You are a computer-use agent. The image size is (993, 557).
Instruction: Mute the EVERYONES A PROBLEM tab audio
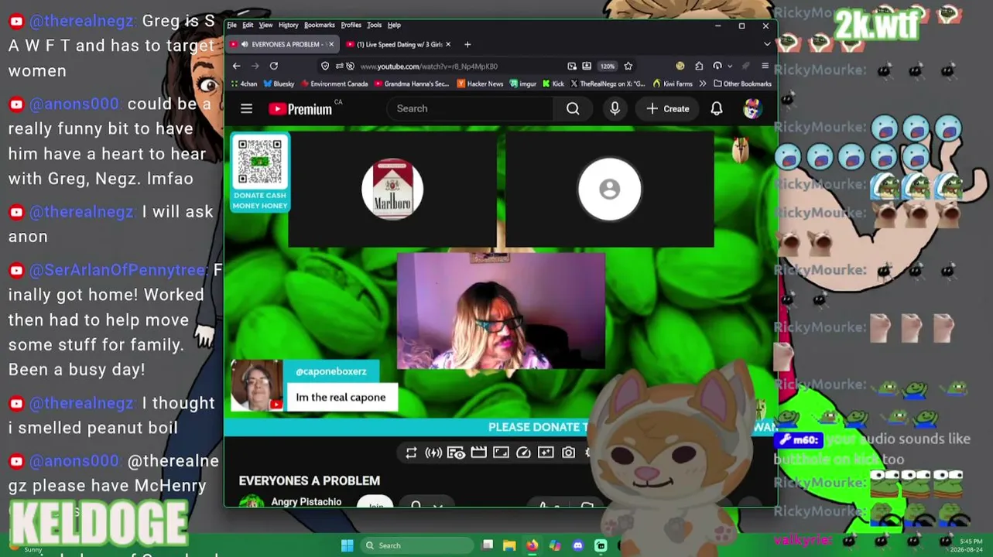pyautogui.click(x=245, y=44)
